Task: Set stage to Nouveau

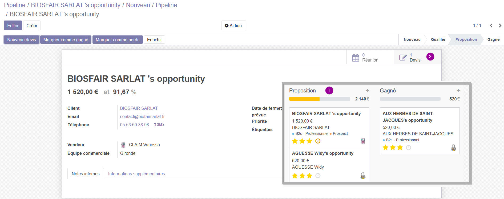Action: [x=412, y=39]
